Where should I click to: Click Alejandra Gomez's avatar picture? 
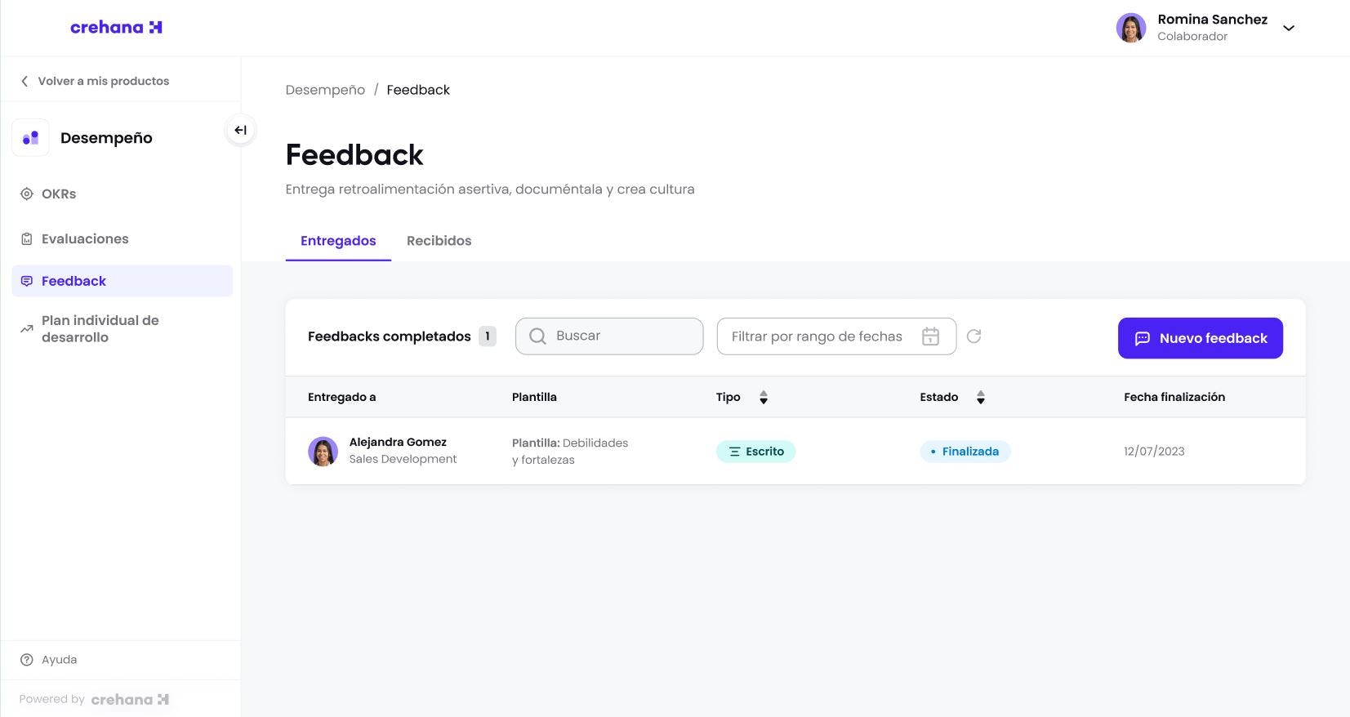coord(323,451)
